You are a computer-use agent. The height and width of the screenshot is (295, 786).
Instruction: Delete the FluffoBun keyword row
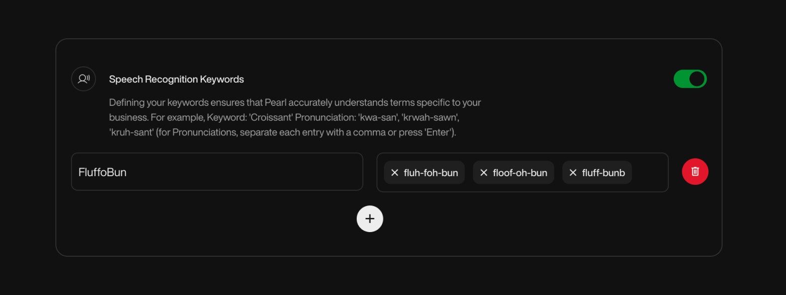(x=695, y=172)
